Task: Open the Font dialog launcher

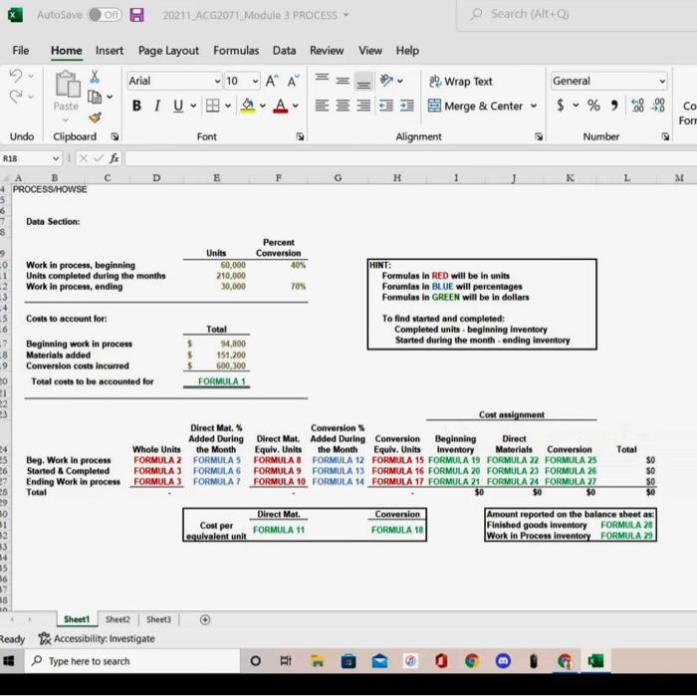Action: point(300,136)
